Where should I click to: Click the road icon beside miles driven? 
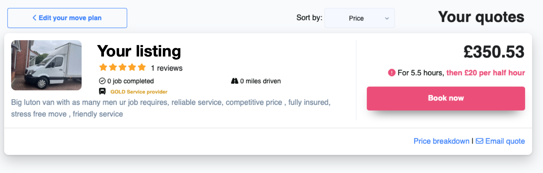tap(235, 81)
